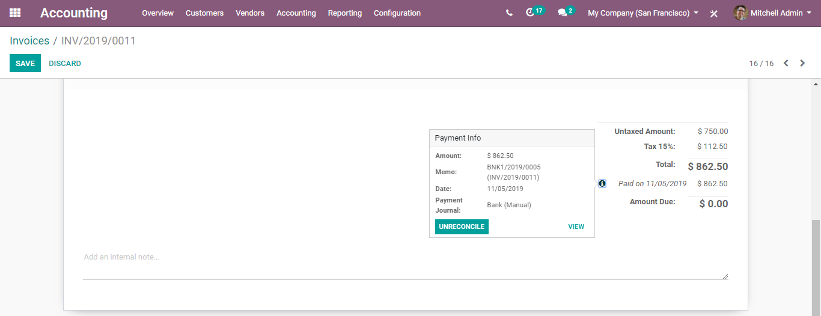Click the 16 / 16 pager counter

761,63
